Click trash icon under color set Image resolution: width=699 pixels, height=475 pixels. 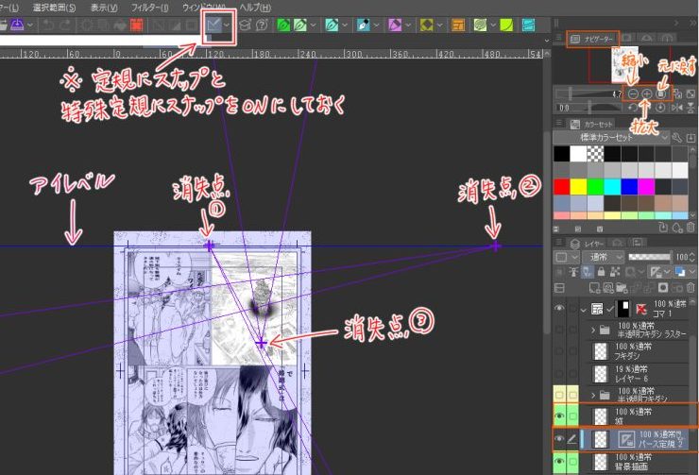click(691, 229)
